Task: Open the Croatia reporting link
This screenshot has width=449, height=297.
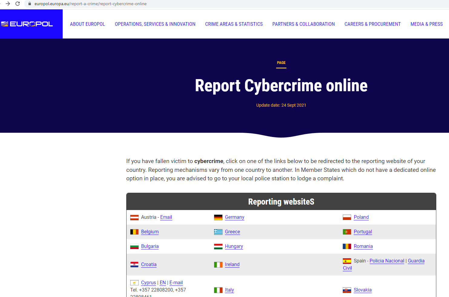Action: 149,265
